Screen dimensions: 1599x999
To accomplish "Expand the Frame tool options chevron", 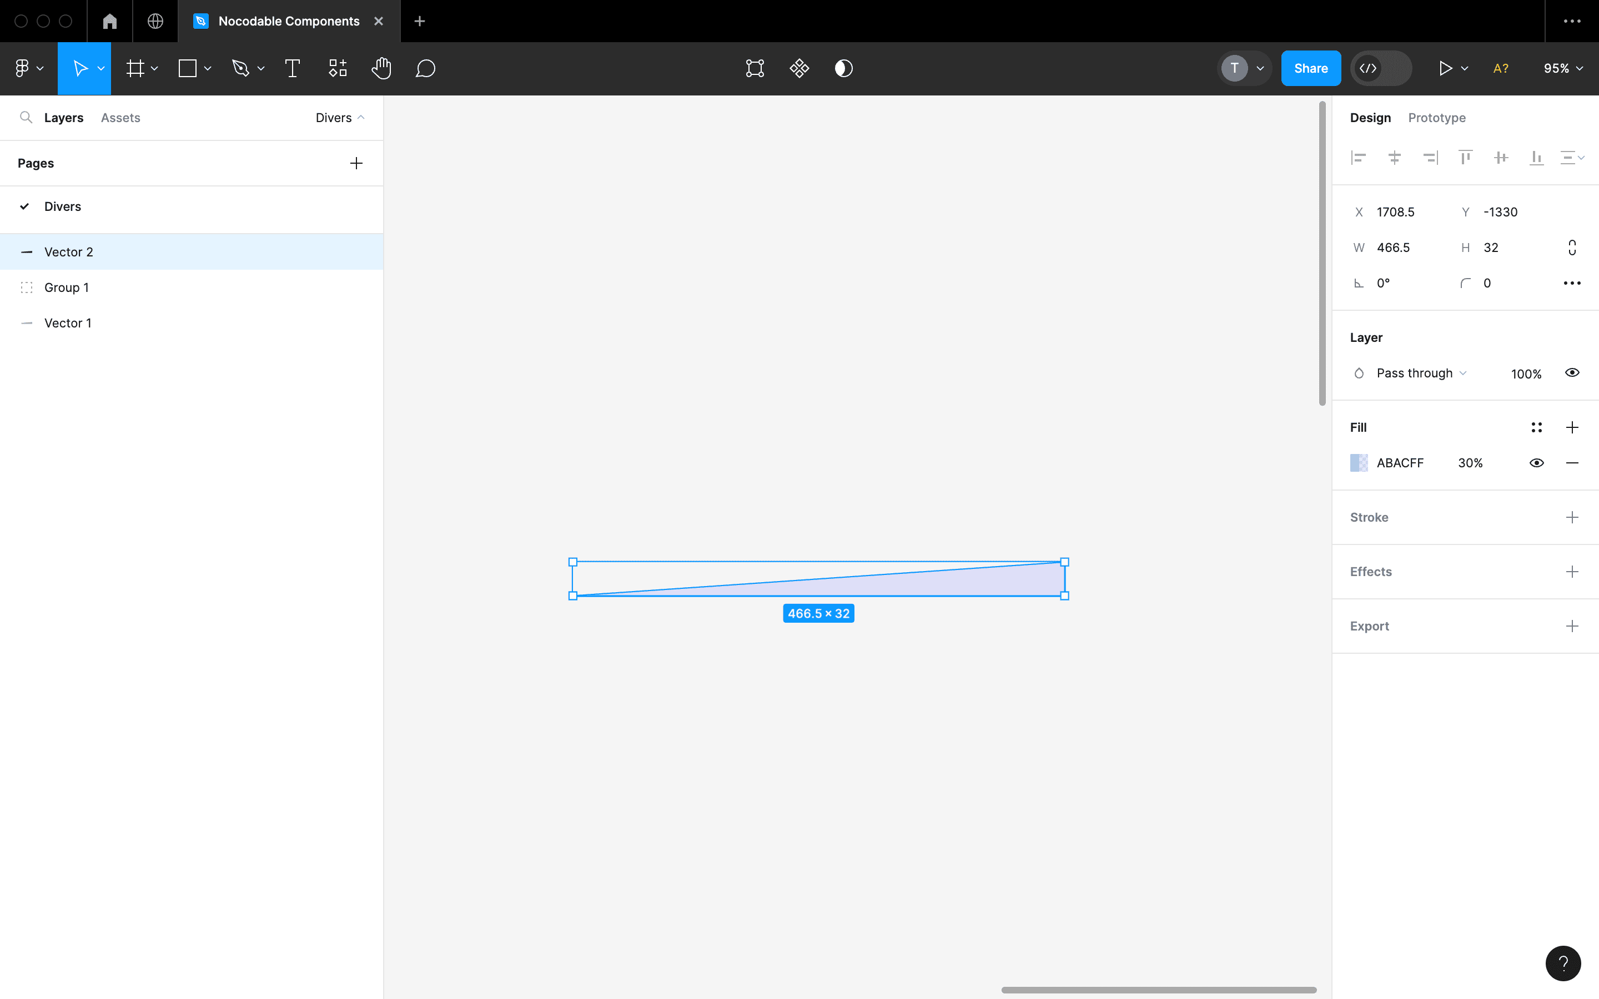I will click(x=154, y=68).
